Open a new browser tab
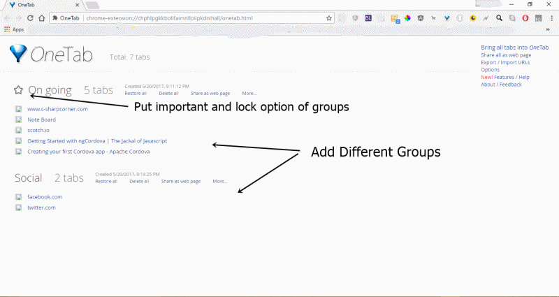The width and height of the screenshot is (559, 297). pos(92,6)
